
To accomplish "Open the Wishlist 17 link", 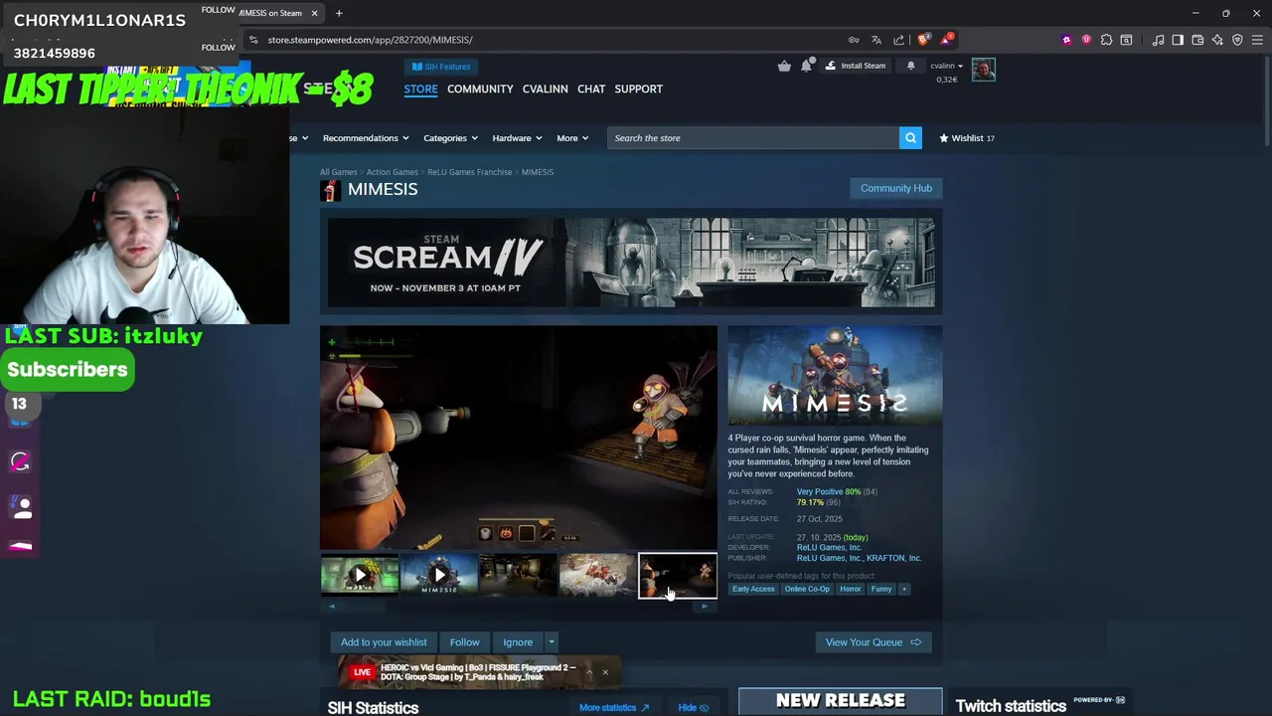I will tap(966, 138).
